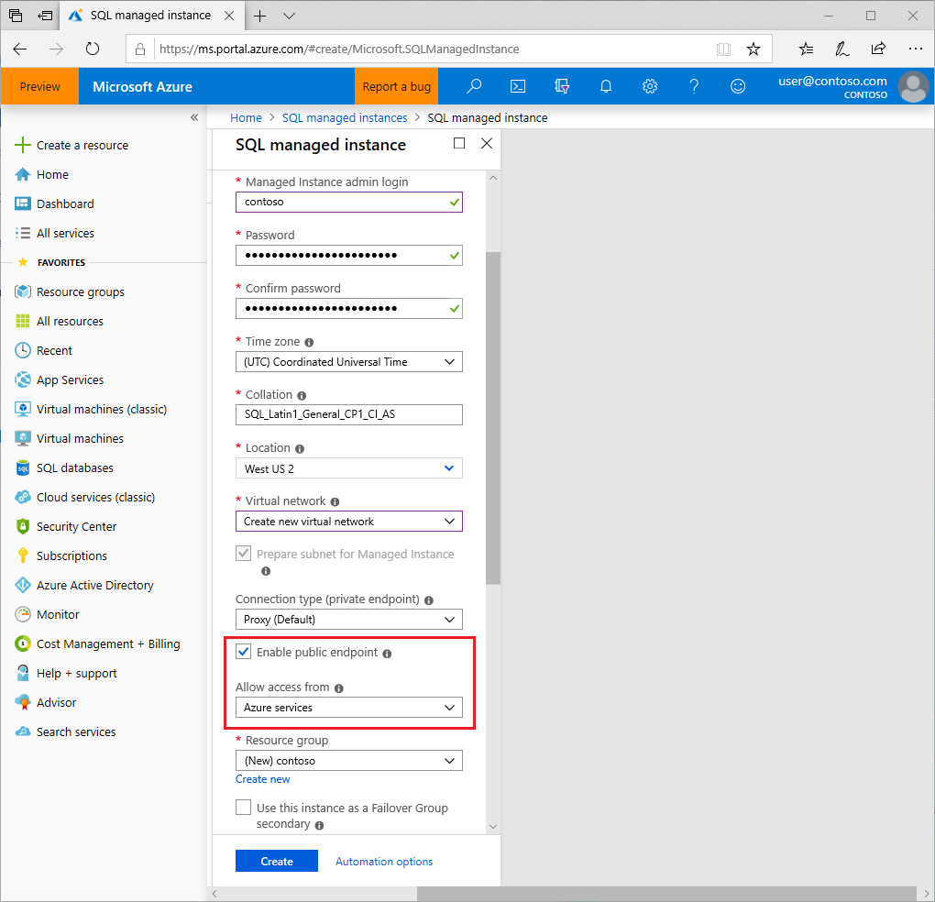Open browser reading view icon
935x902 pixels.
pos(723,49)
